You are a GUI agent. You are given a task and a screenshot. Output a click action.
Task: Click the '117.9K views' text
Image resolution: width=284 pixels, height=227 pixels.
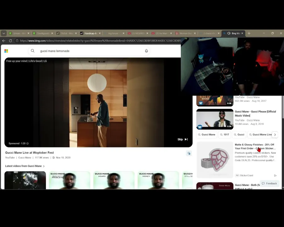42,158
